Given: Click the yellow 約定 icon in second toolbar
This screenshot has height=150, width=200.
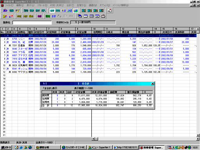Looking at the screenshot, I should click(x=19, y=16).
